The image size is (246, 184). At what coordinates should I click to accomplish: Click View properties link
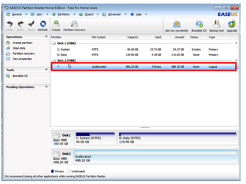coord(22,59)
